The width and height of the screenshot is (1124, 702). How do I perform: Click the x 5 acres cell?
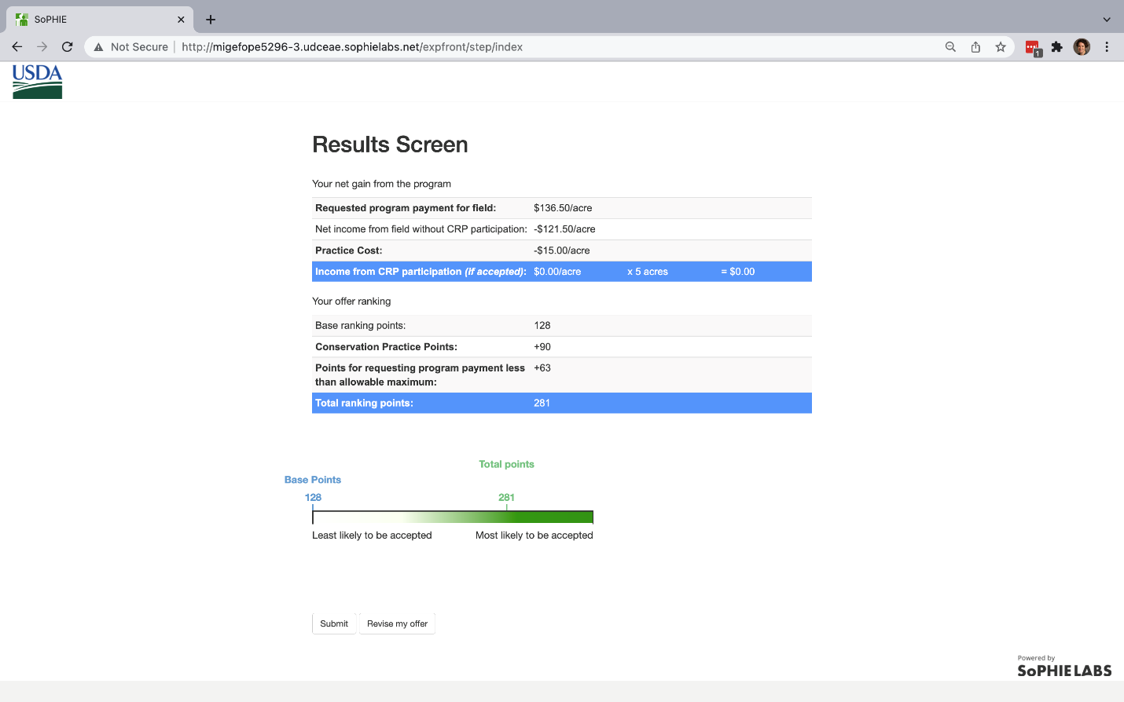coord(648,272)
